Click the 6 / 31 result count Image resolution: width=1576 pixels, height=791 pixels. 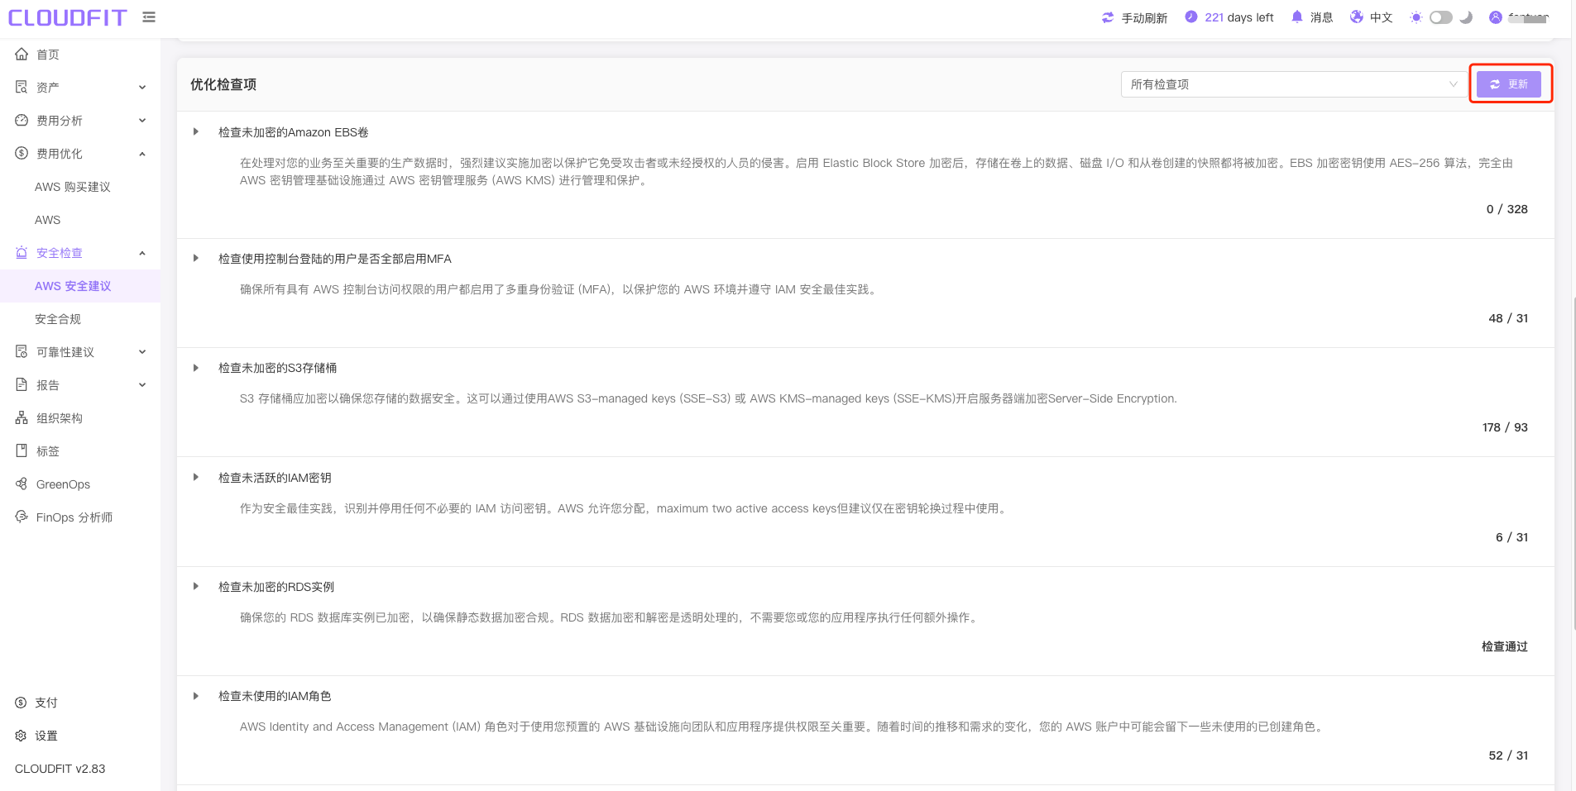click(x=1511, y=537)
